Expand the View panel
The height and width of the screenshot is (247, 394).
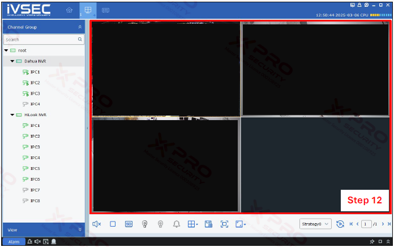80,229
